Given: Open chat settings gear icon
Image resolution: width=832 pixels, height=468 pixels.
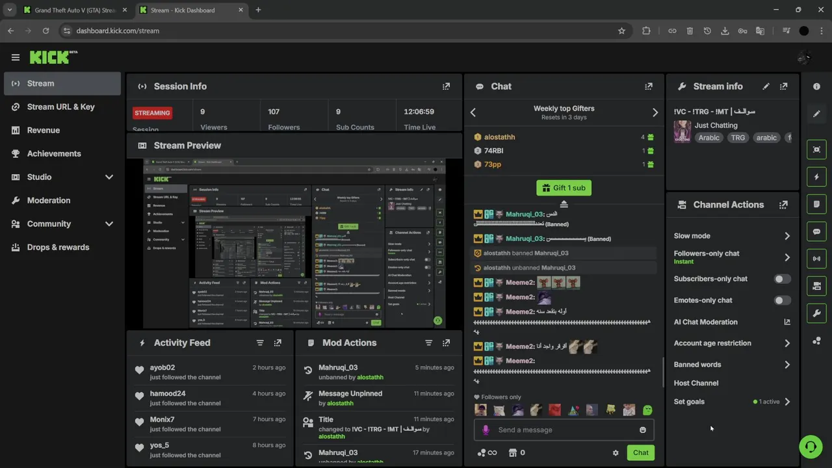Looking at the screenshot, I should [x=616, y=453].
